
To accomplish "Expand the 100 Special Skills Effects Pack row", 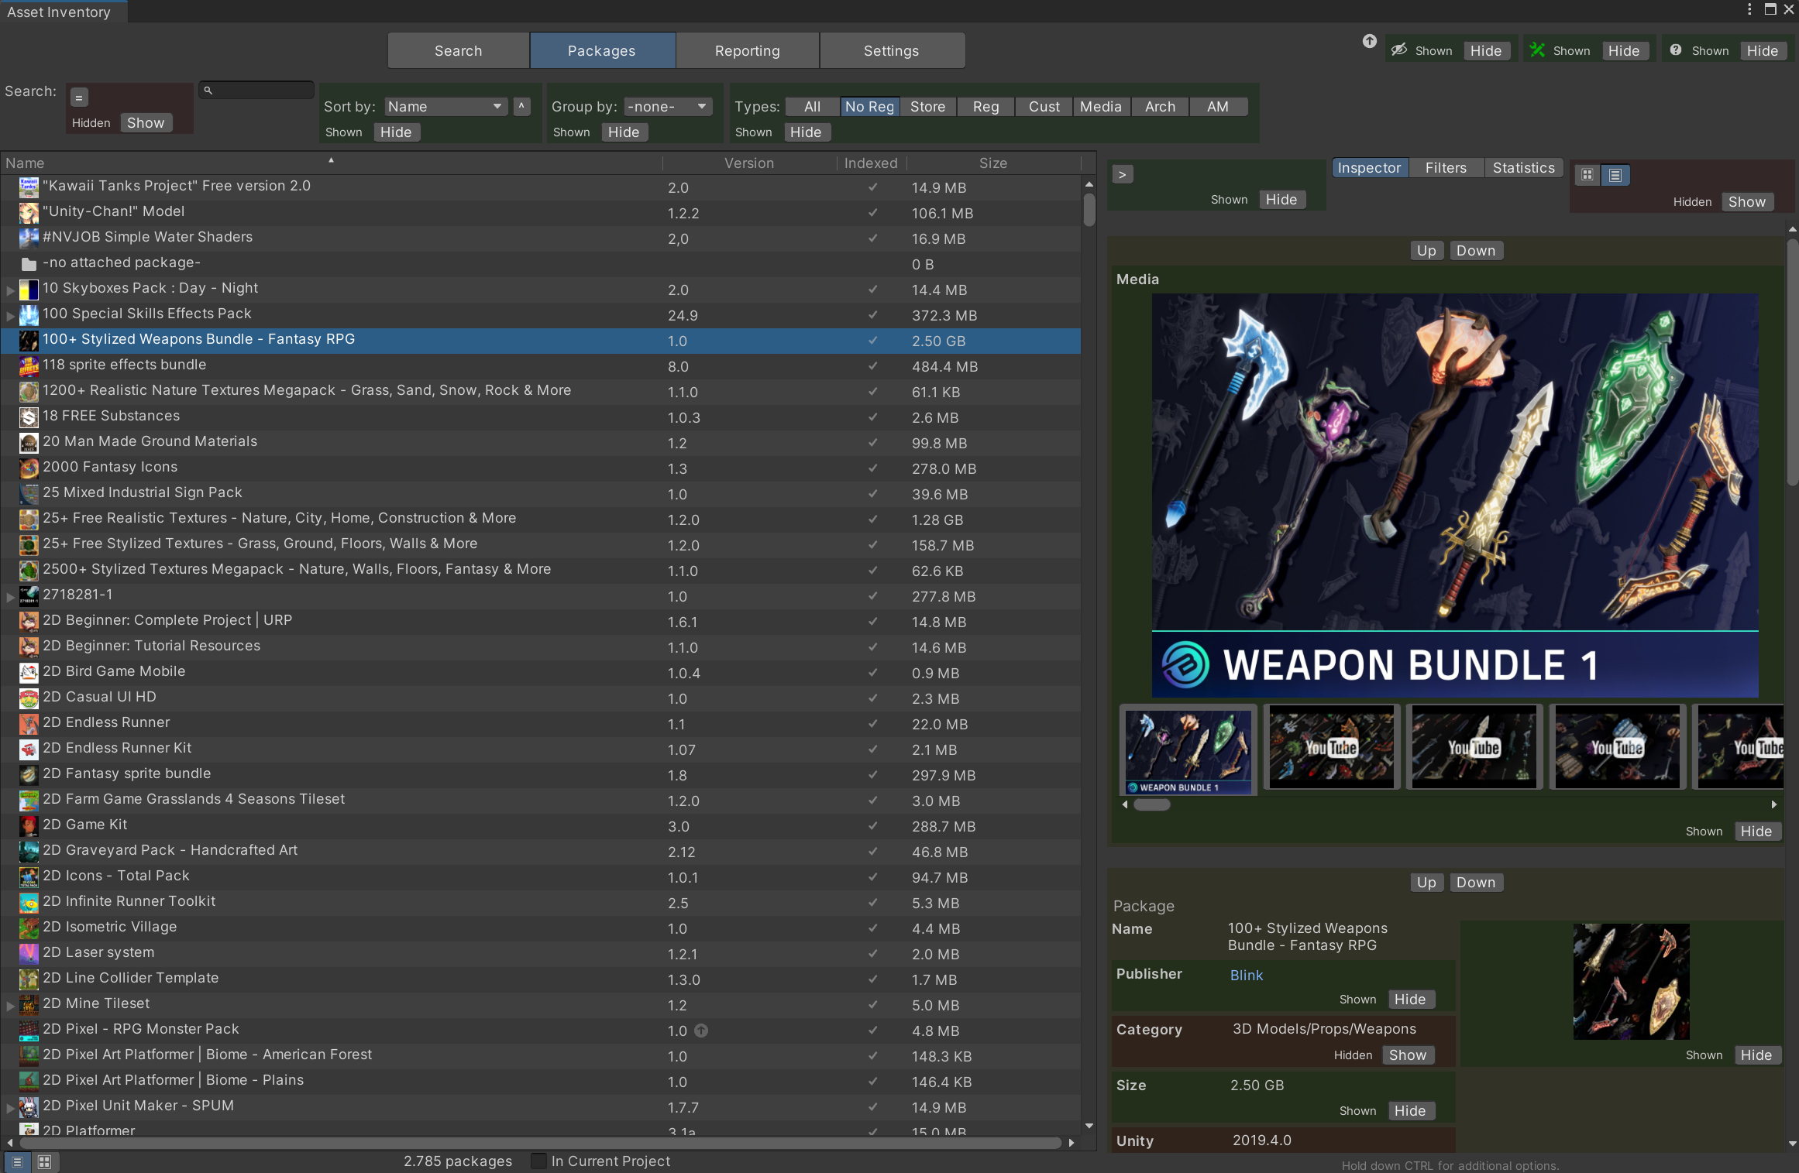I will [x=10, y=316].
